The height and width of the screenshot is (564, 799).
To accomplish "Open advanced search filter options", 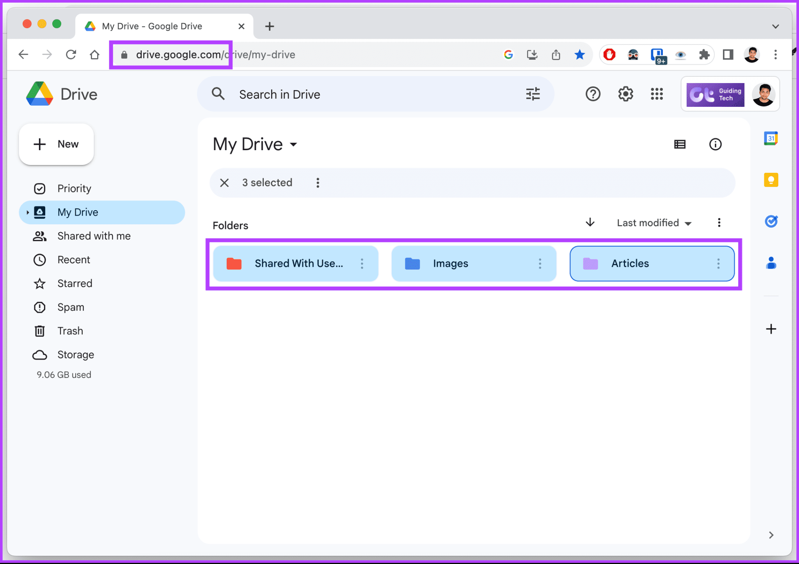I will tap(533, 94).
